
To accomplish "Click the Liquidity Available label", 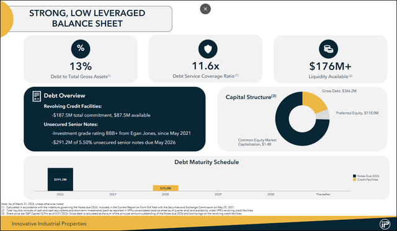I will click(330, 76).
